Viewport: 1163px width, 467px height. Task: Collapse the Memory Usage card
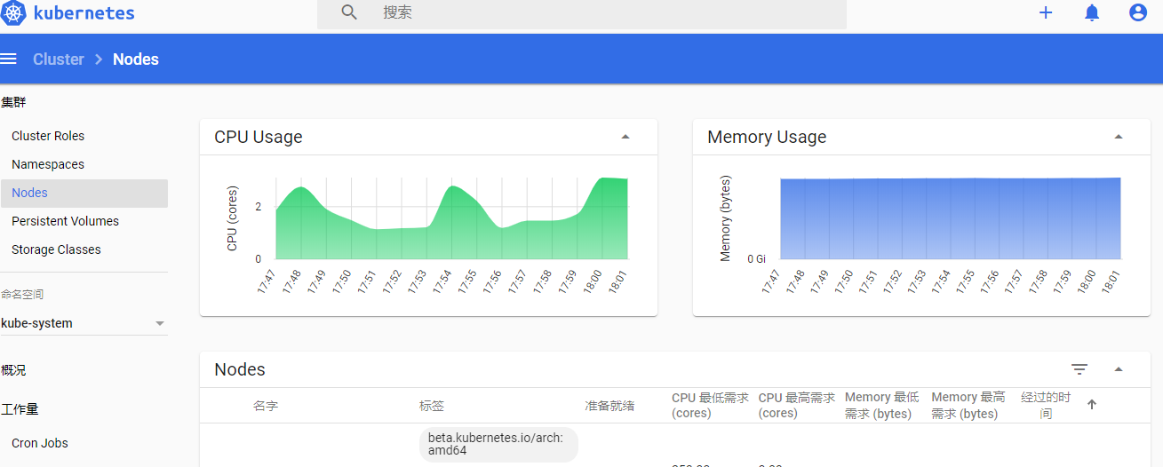point(1119,137)
